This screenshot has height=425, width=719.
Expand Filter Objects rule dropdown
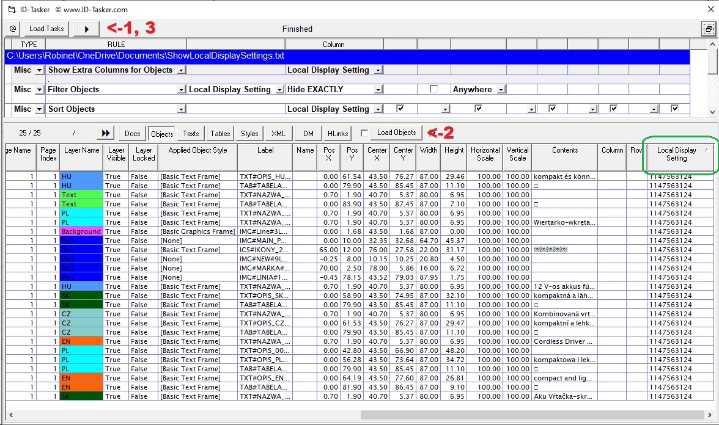pyautogui.click(x=182, y=90)
